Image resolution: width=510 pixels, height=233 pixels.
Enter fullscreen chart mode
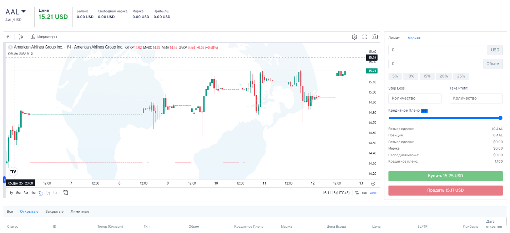click(x=365, y=37)
